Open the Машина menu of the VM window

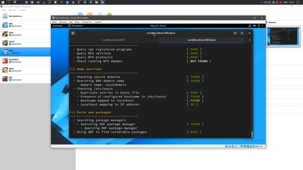pyautogui.click(x=63, y=22)
